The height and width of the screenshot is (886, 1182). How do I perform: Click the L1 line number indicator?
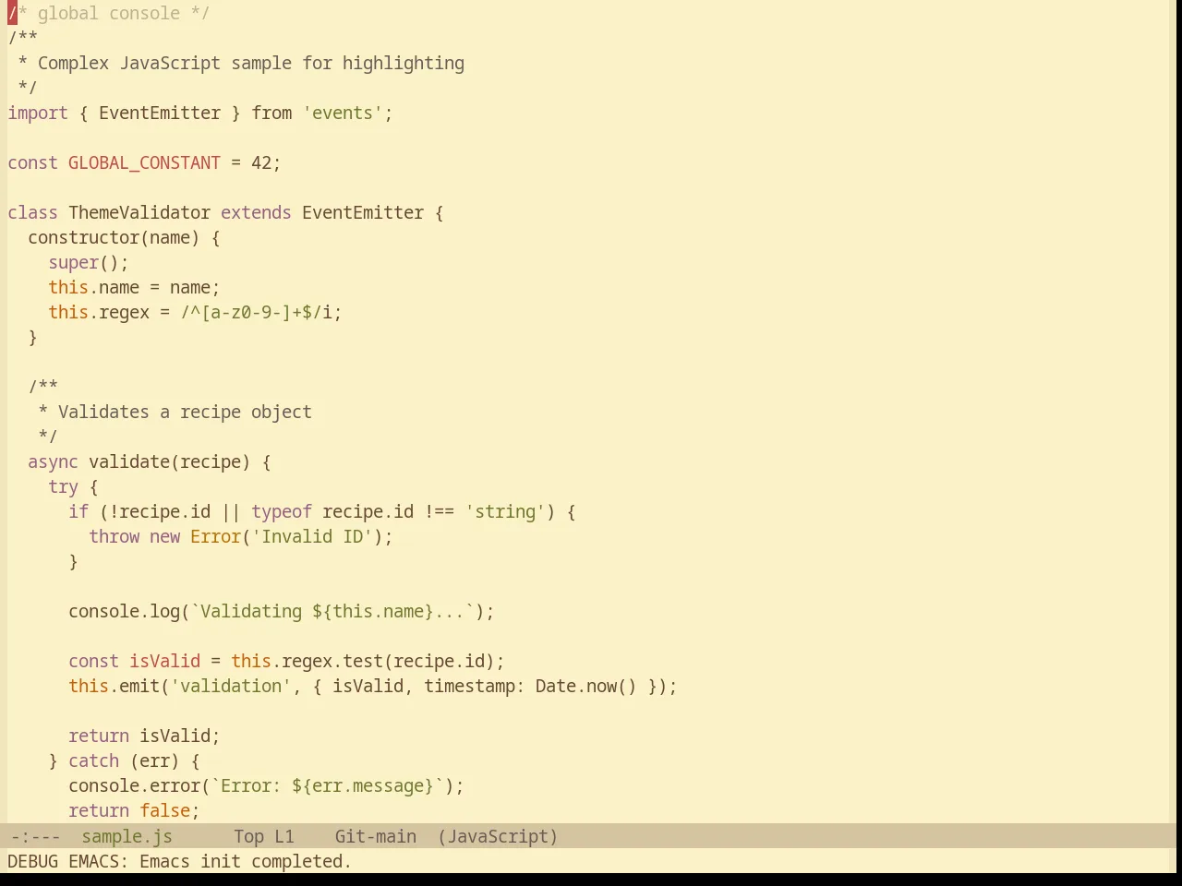[284, 836]
